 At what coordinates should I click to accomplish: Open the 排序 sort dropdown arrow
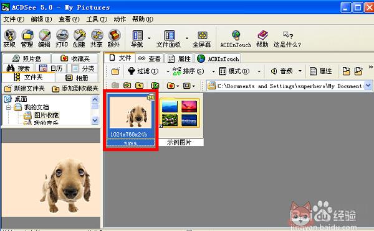tap(213, 71)
